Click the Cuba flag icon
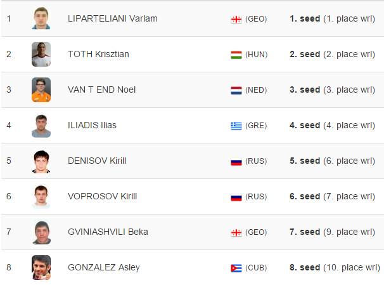The height and width of the screenshot is (285, 384). [236, 268]
